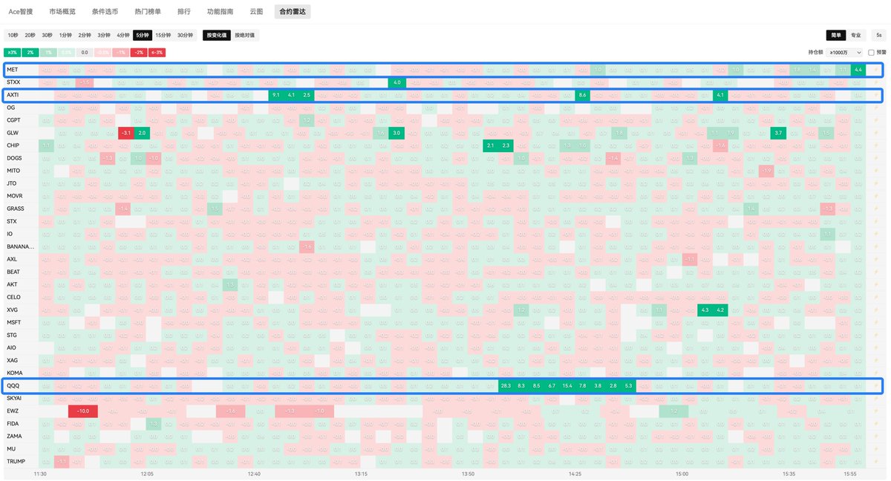The width and height of the screenshot is (891, 481).
Task: Click the lightning icon in the TRUMP row
Action: pos(876,462)
